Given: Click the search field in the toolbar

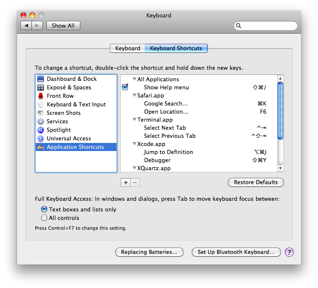Looking at the screenshot, I should click(x=269, y=26).
